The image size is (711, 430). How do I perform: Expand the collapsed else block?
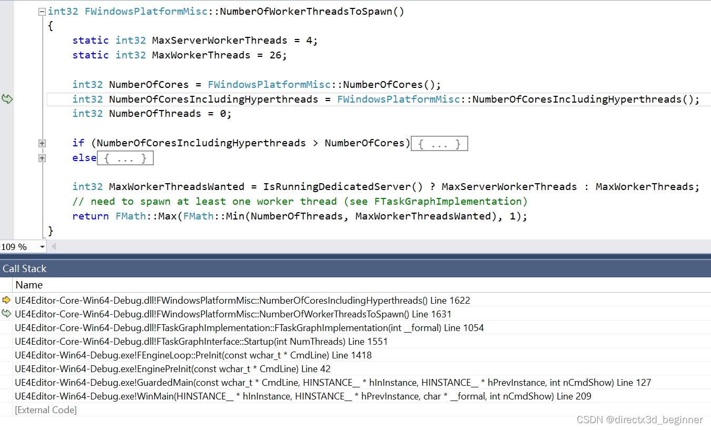coord(42,158)
